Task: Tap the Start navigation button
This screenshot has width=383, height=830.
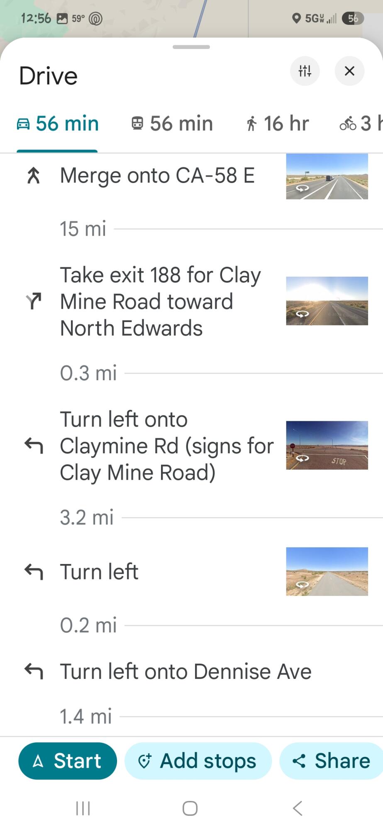Action: [68, 761]
